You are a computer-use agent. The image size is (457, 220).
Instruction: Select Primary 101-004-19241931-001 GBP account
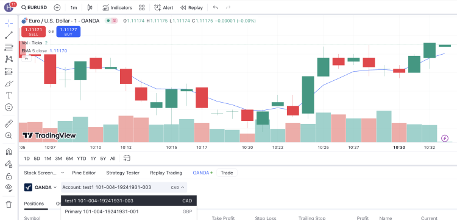[129, 211]
